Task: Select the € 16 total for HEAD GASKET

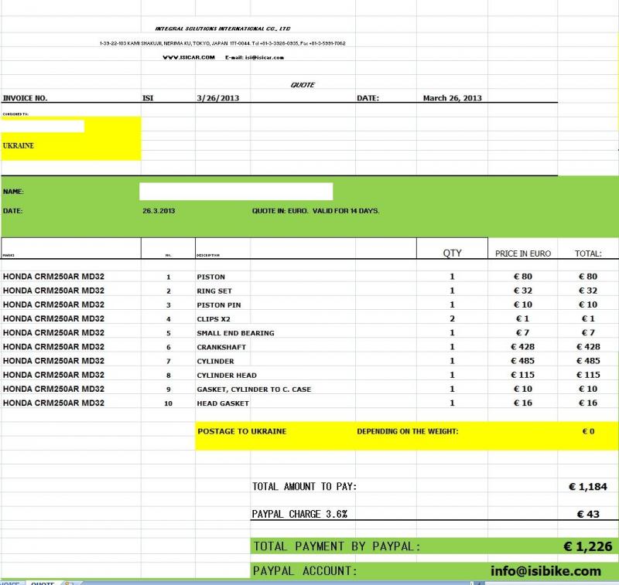Action: [588, 403]
